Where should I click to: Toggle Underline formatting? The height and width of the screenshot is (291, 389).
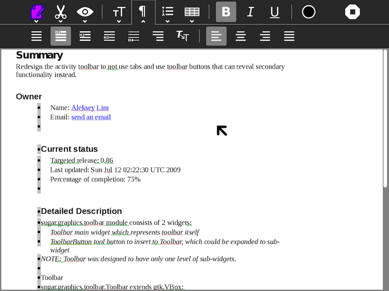tap(275, 12)
